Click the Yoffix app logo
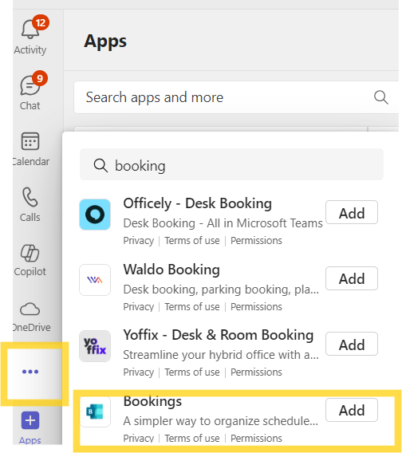This screenshot has width=402, height=453. pyautogui.click(x=95, y=346)
